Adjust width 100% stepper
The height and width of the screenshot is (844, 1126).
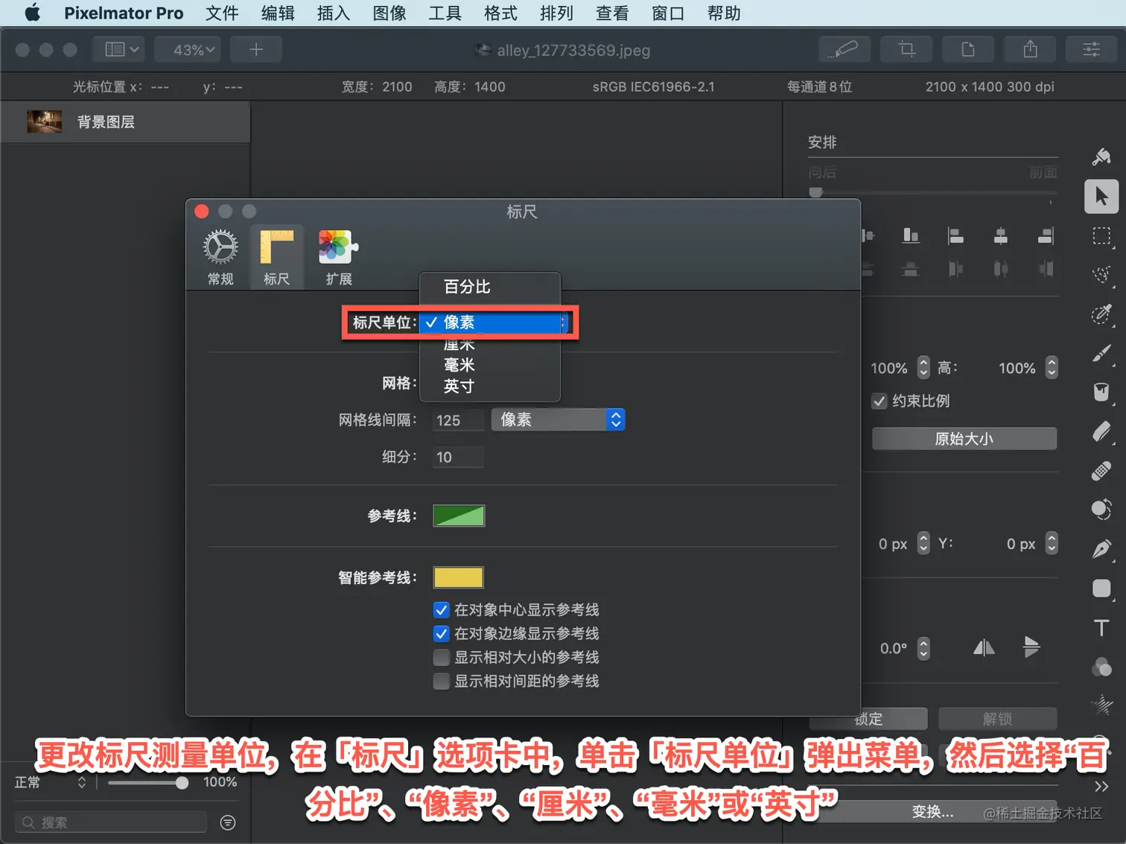[923, 367]
